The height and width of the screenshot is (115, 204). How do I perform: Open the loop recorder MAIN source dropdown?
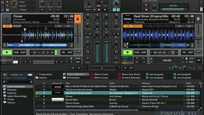pos(89,10)
